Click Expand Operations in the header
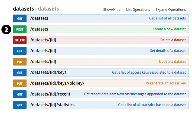 (171, 9)
